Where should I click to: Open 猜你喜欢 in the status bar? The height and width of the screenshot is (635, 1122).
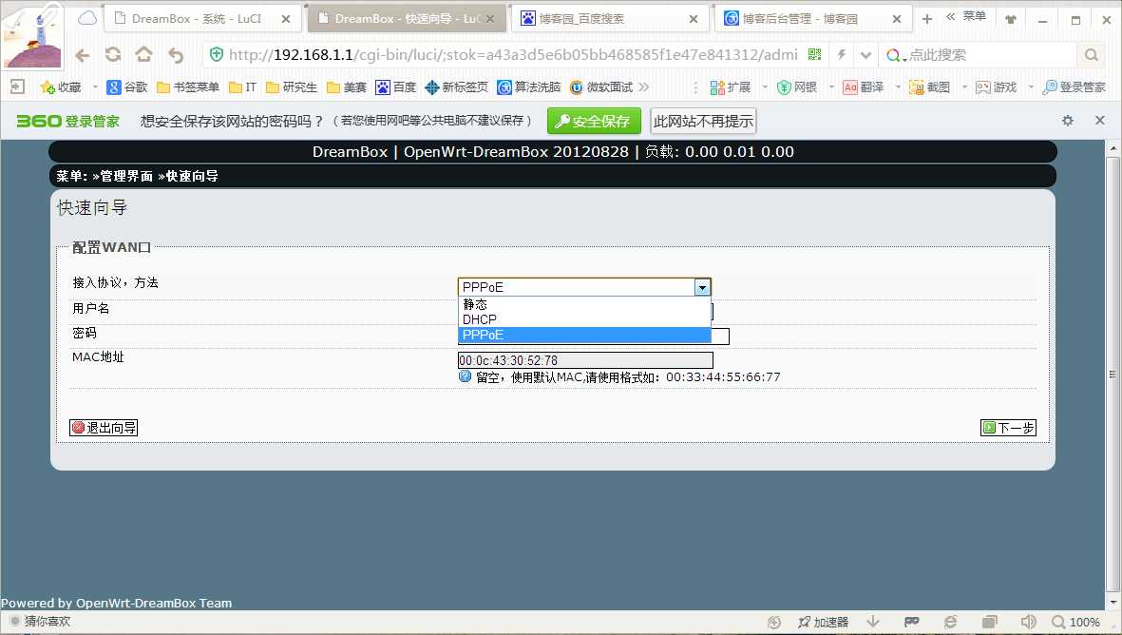[41, 622]
